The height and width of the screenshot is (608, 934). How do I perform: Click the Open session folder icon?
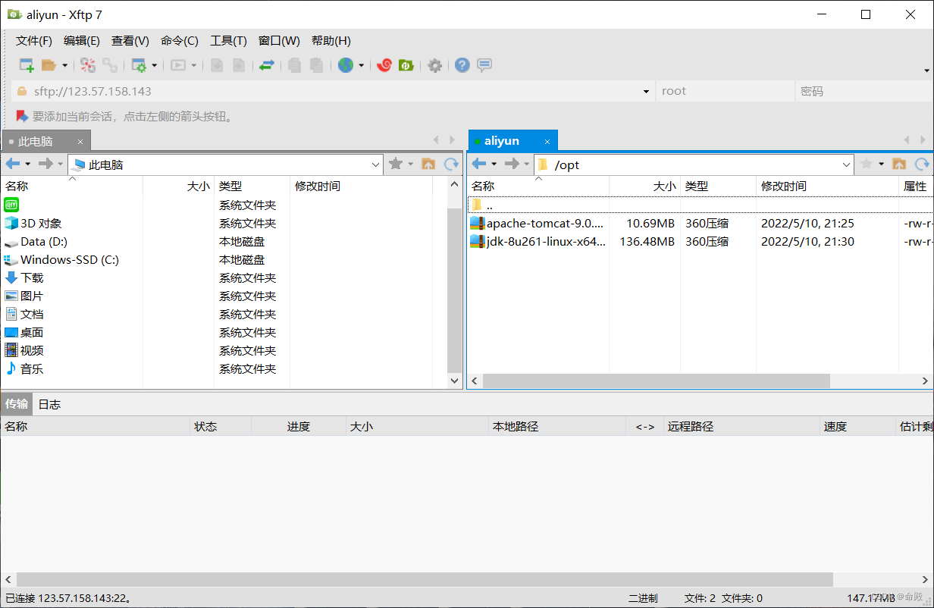click(49, 65)
